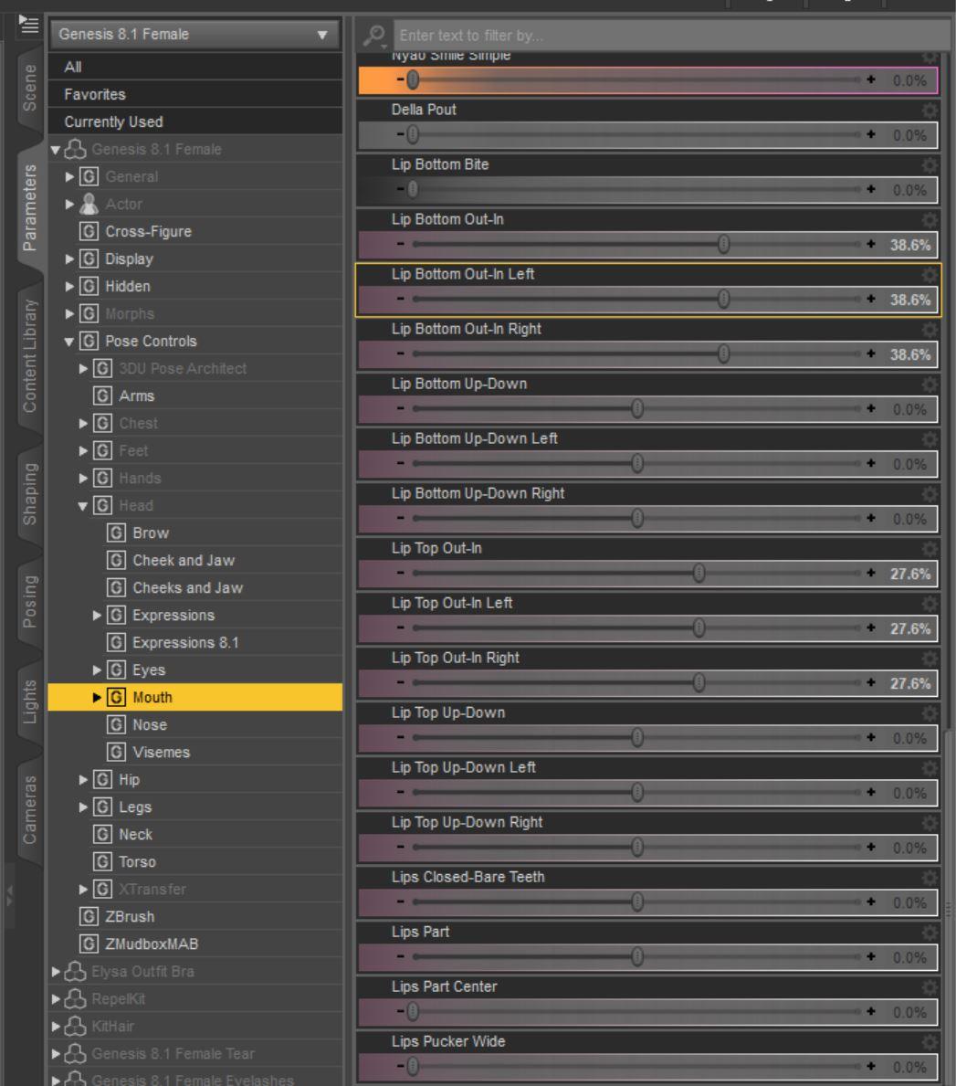Open the pane options menu icon
Image resolution: width=956 pixels, height=1086 pixels.
pyautogui.click(x=28, y=25)
